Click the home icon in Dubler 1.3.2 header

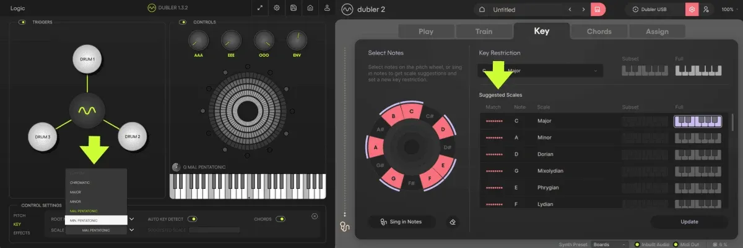tap(310, 8)
